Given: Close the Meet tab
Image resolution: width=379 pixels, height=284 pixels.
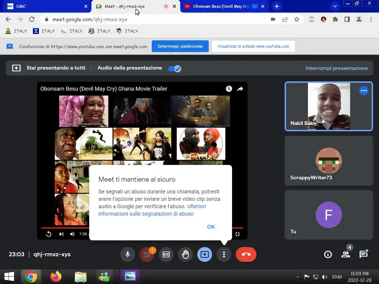Looking at the screenshot, I should click(x=174, y=6).
